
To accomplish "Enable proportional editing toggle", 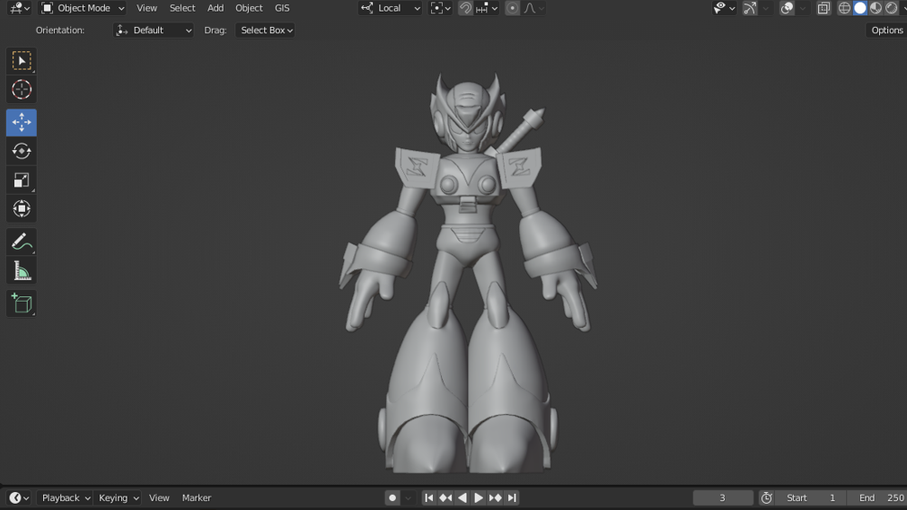I will pyautogui.click(x=512, y=8).
